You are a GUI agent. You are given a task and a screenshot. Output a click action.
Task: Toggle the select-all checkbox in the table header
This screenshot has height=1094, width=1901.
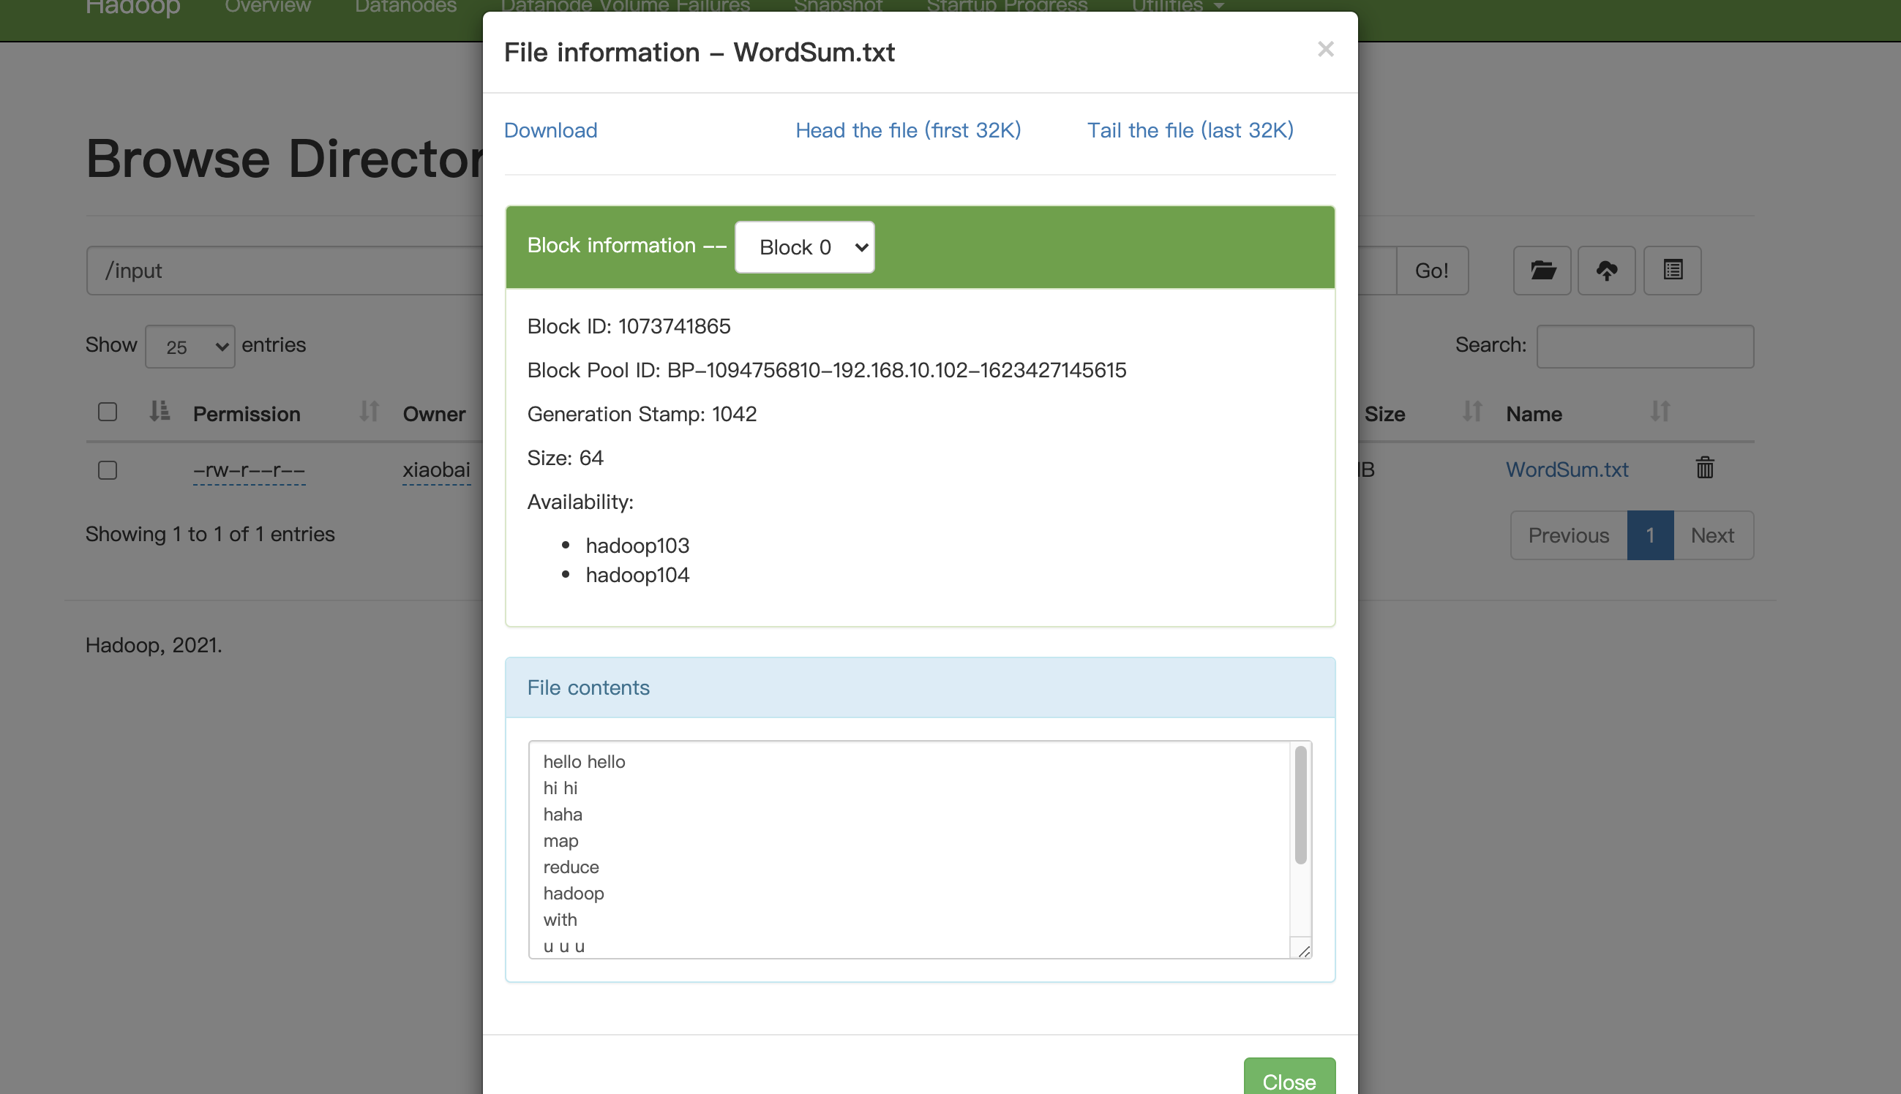click(x=108, y=412)
